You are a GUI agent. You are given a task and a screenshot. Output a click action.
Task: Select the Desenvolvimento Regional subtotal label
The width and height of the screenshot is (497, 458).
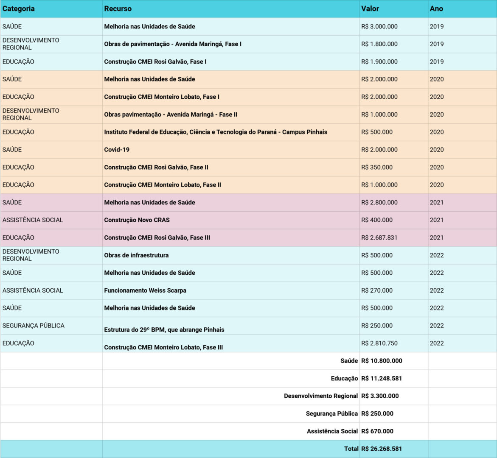[x=320, y=396]
